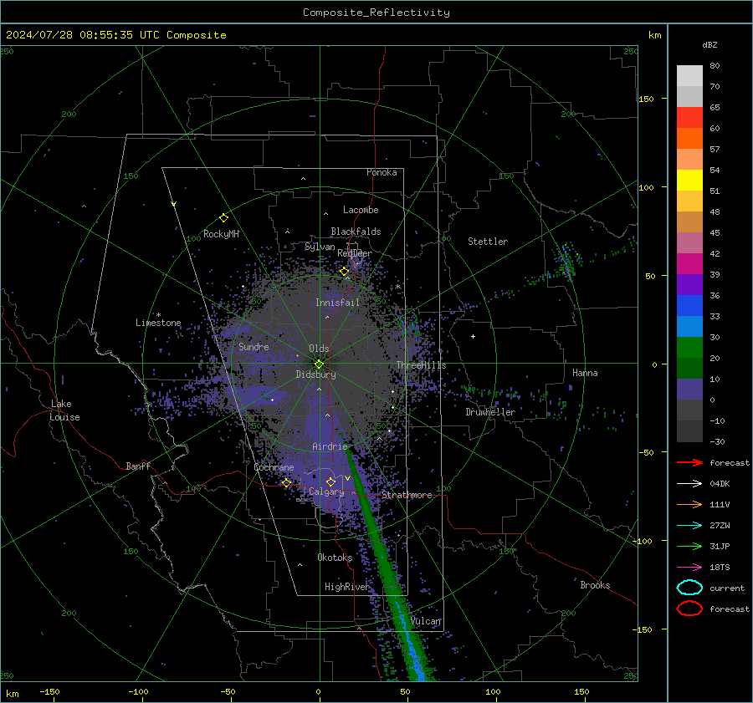
Task: Click the white plus marker west of Hanna
Action: tap(473, 336)
